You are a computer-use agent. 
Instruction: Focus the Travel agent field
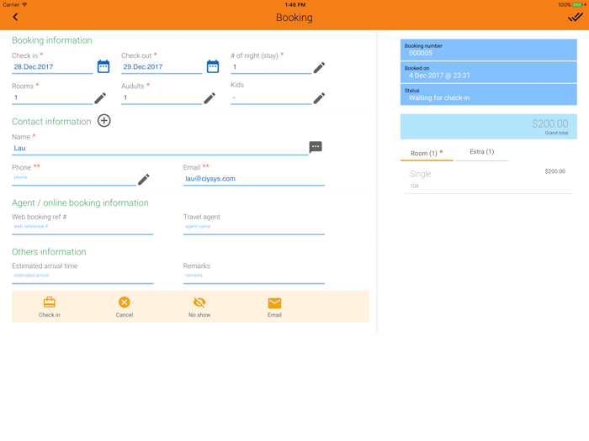point(254,228)
